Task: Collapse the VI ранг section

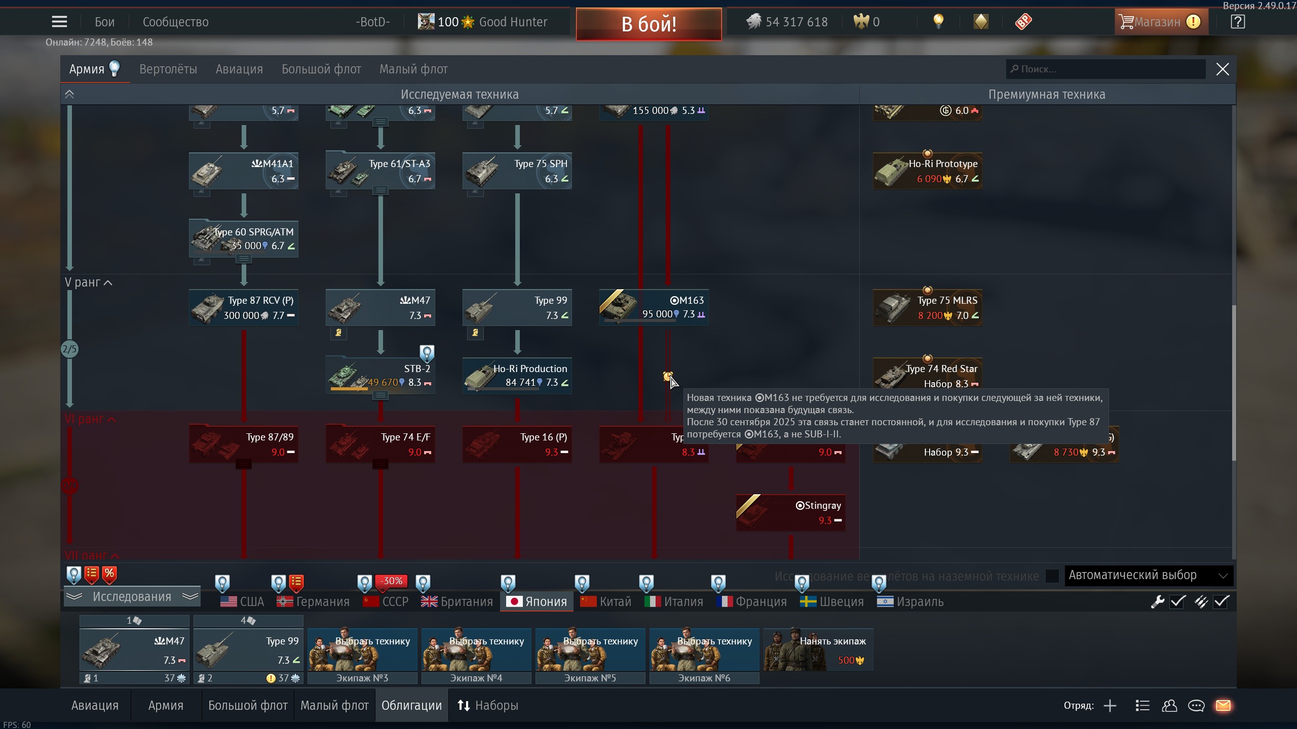Action: click(x=90, y=419)
